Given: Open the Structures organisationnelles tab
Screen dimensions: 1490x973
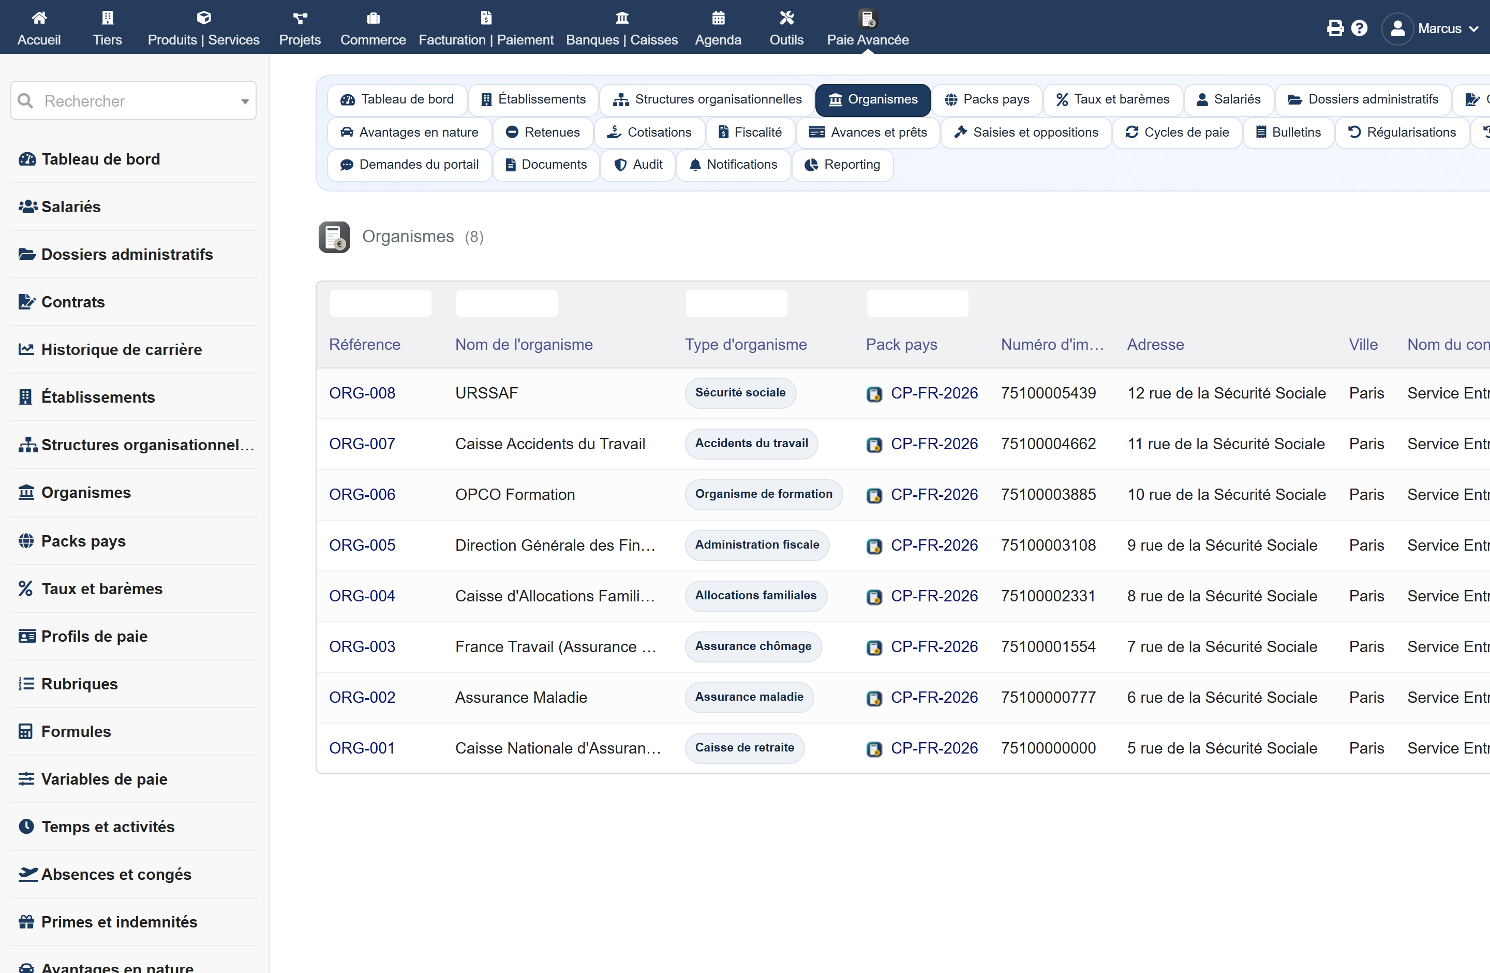Looking at the screenshot, I should coord(707,99).
